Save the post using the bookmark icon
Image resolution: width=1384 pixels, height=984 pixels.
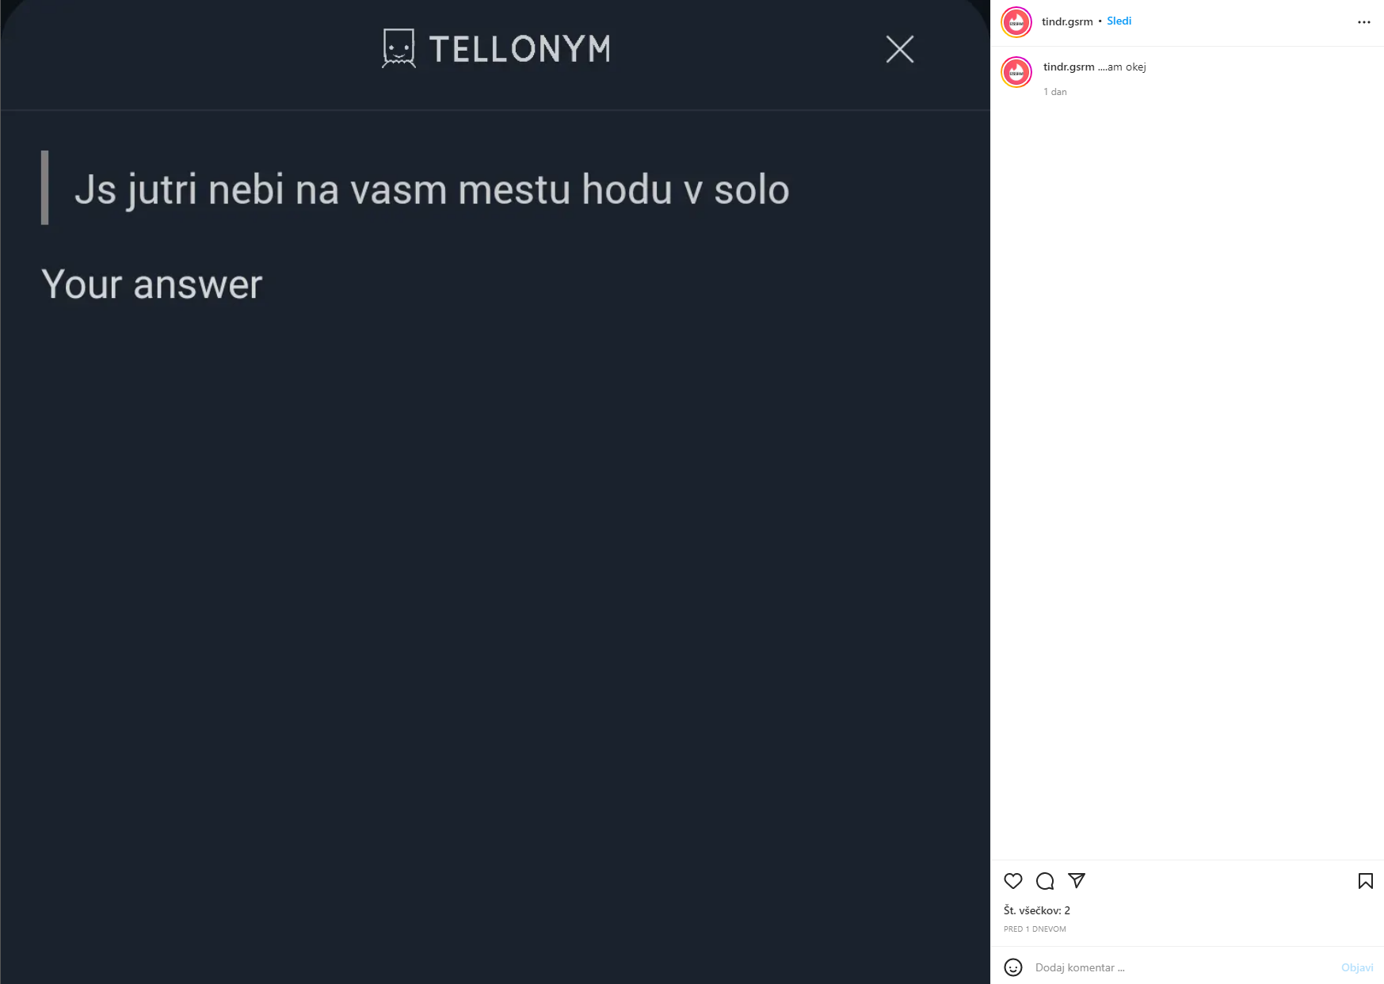tap(1365, 881)
